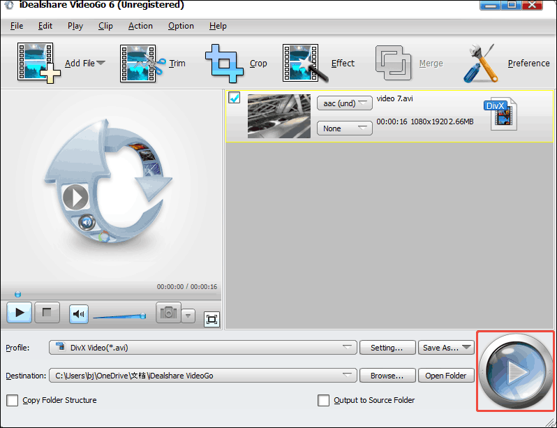Click the Trim label in toolbar
The image size is (557, 428).
(x=177, y=64)
